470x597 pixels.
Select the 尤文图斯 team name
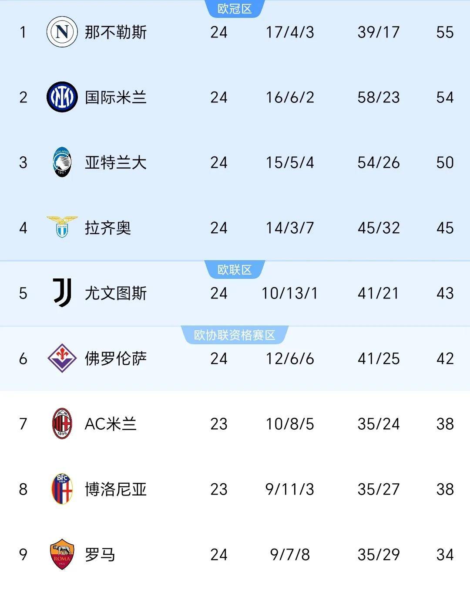pyautogui.click(x=116, y=293)
